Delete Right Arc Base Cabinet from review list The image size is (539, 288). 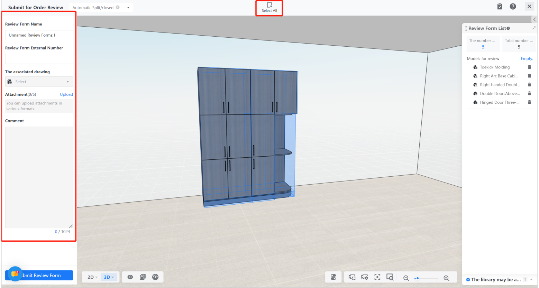[x=529, y=76]
